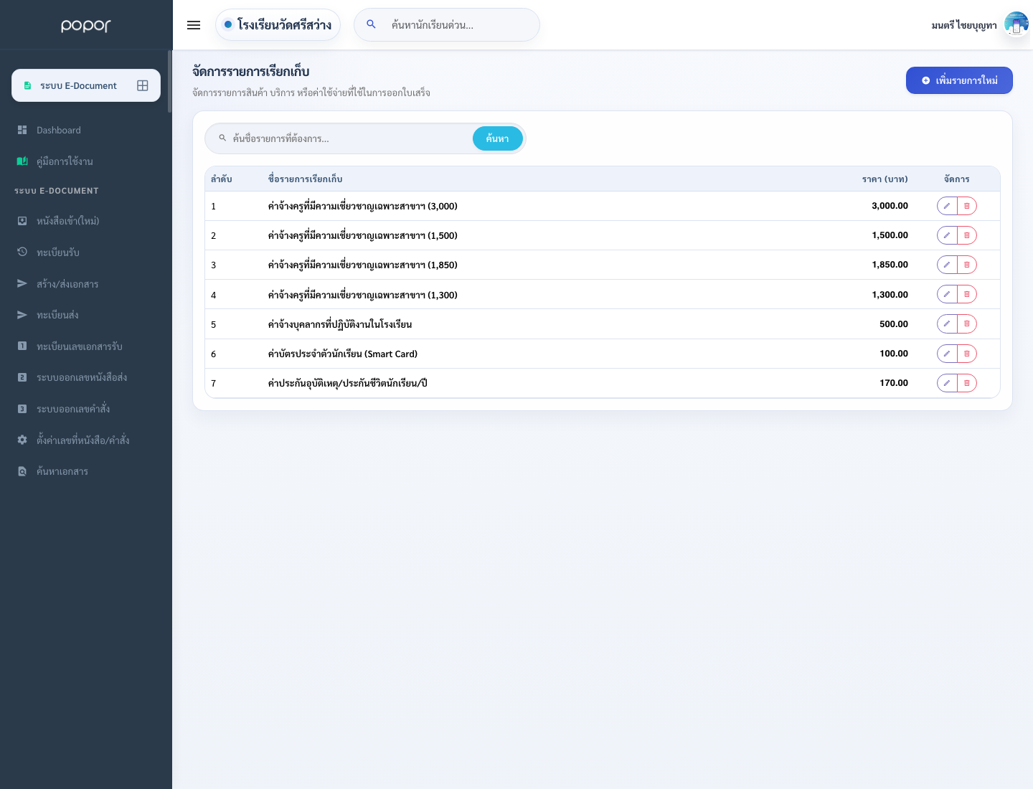The width and height of the screenshot is (1033, 789).
Task: Click number 1 icon for ทะเบียนเลขเอกสารรับ
Action: click(x=22, y=346)
